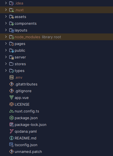Click the sliders icon beside .env
This screenshot has width=113, height=156.
12,77
